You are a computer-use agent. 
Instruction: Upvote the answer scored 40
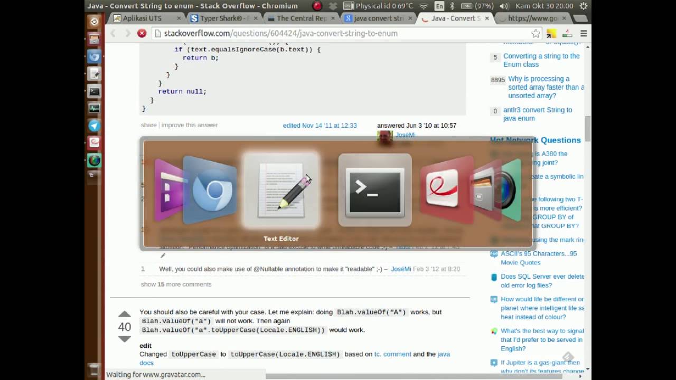[125, 315]
